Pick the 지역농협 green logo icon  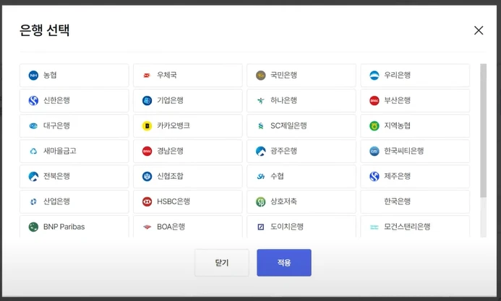(374, 126)
